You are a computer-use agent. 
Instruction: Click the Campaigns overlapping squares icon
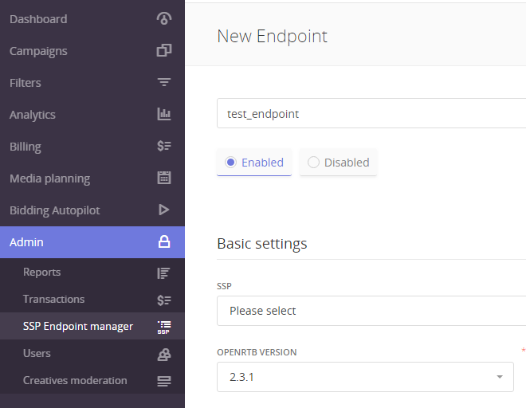click(x=164, y=50)
